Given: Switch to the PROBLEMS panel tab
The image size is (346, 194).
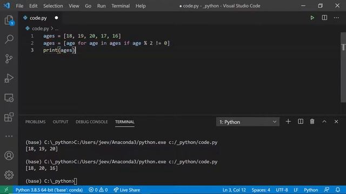Looking at the screenshot, I should [35, 122].
